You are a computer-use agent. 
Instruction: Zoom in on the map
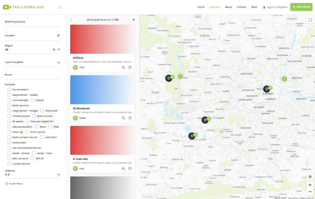coord(310,185)
